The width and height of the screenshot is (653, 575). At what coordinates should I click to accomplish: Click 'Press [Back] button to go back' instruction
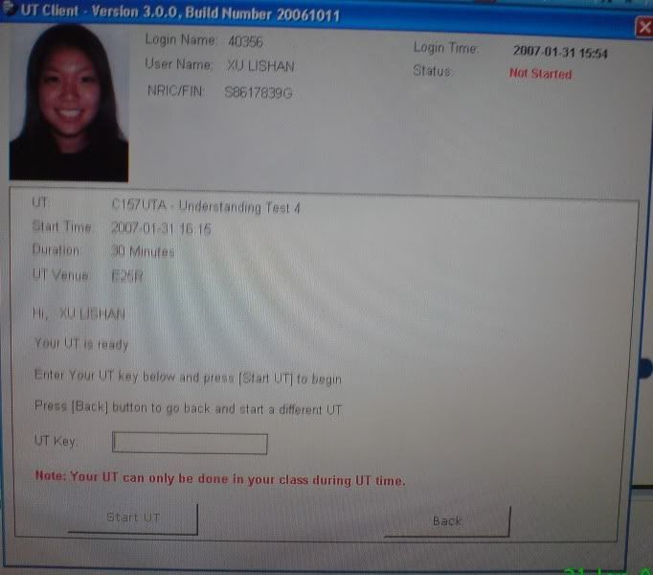pos(188,407)
